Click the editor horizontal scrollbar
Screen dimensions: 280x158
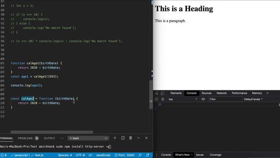[52, 132]
